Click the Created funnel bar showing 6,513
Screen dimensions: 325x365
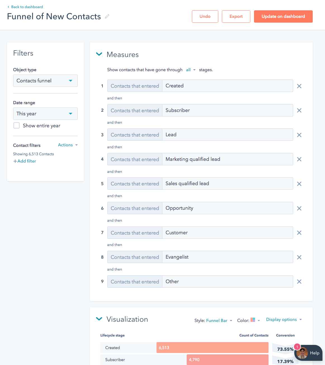point(212,347)
